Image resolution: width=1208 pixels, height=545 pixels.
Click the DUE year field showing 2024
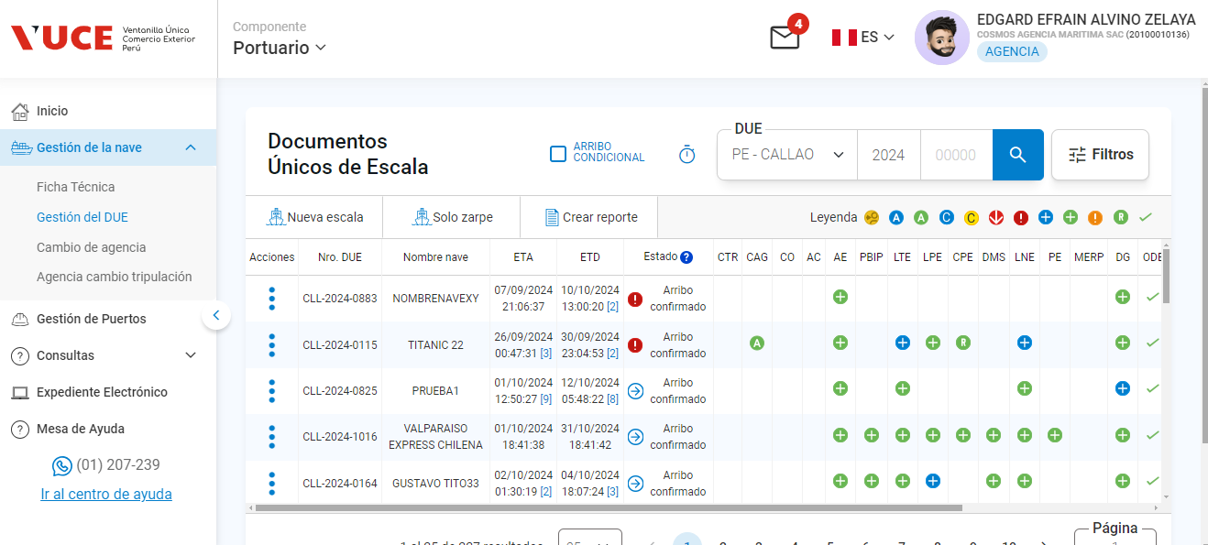888,155
